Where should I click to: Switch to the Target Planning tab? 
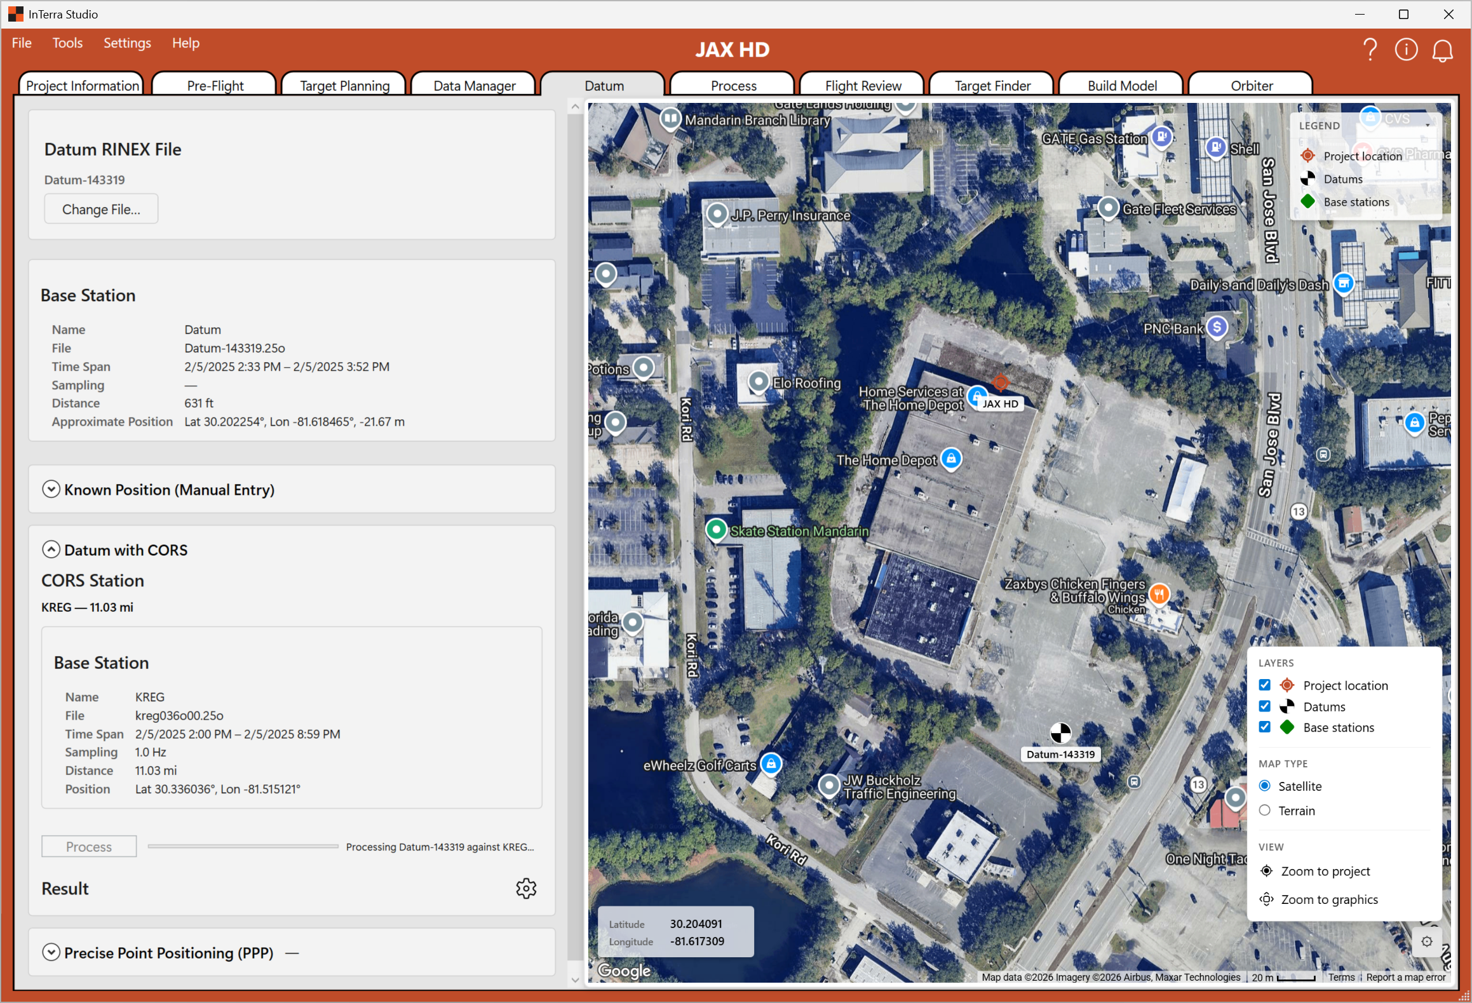[x=344, y=85]
